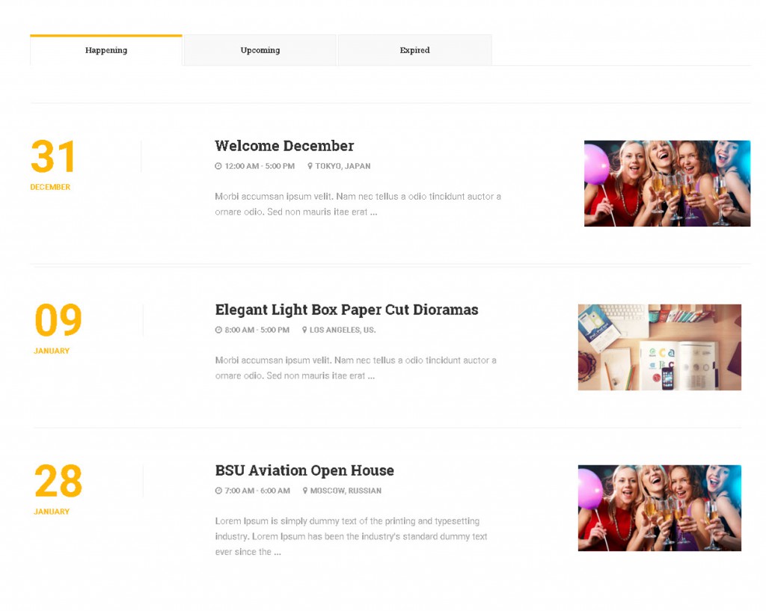Screen dimensions: 766x611
Task: Click the location pin beside Tokyo, Japan
Action: pos(310,166)
